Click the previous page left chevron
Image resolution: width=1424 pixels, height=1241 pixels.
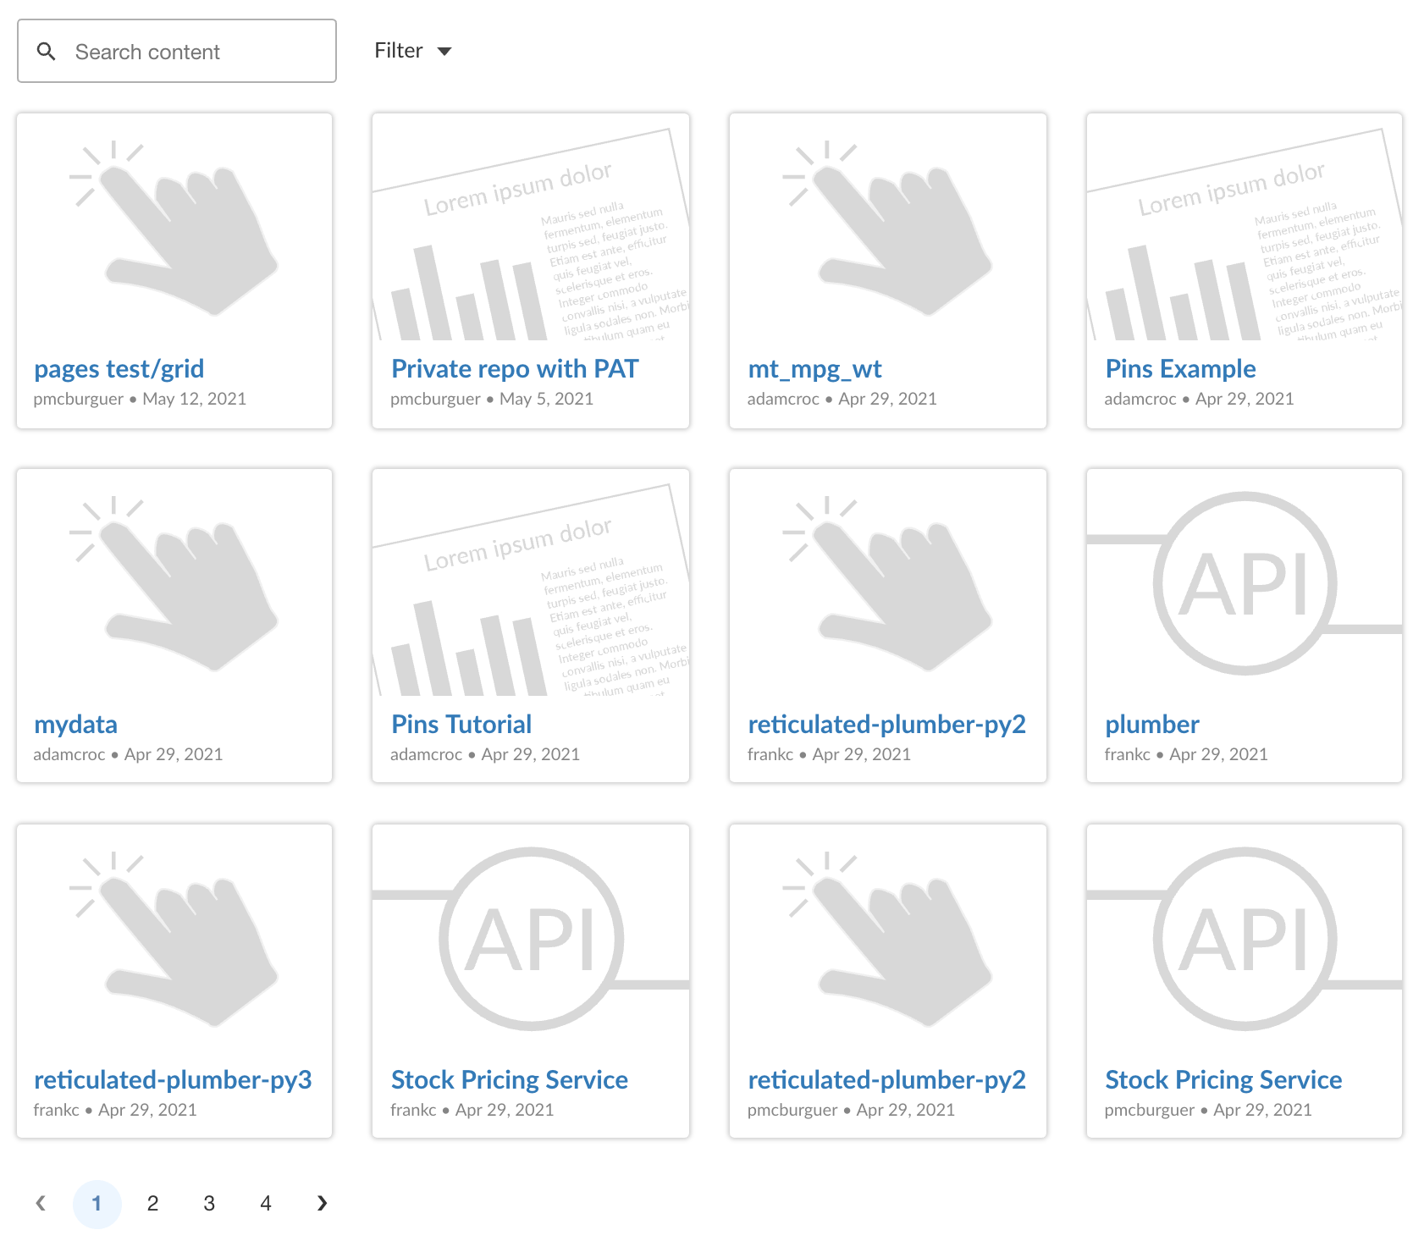41,1202
